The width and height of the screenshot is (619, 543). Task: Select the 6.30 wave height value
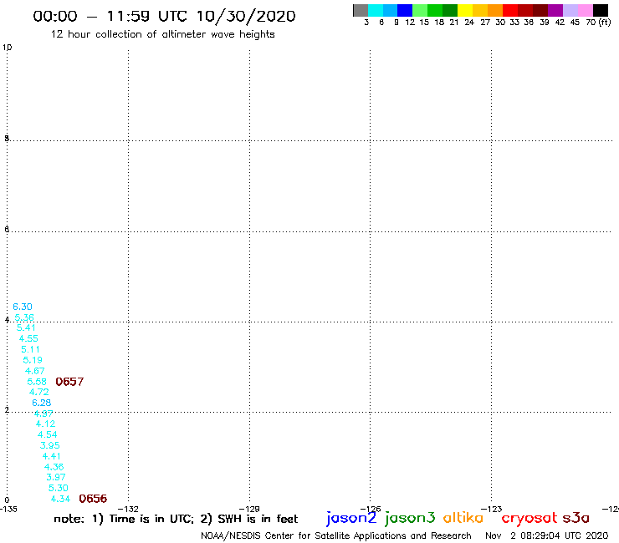coord(23,307)
